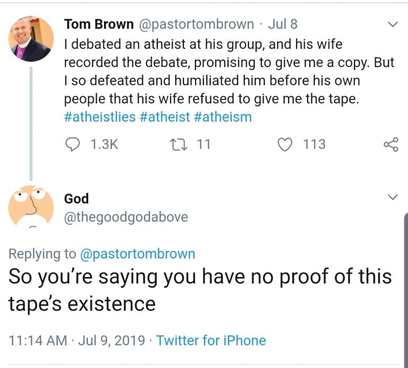Open Twitter for iPhone source link

211,340
